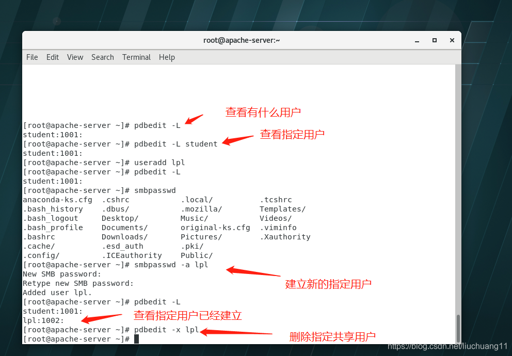This screenshot has width=512, height=356.
Task: Click '.local/' in the listing
Action: 197,200
